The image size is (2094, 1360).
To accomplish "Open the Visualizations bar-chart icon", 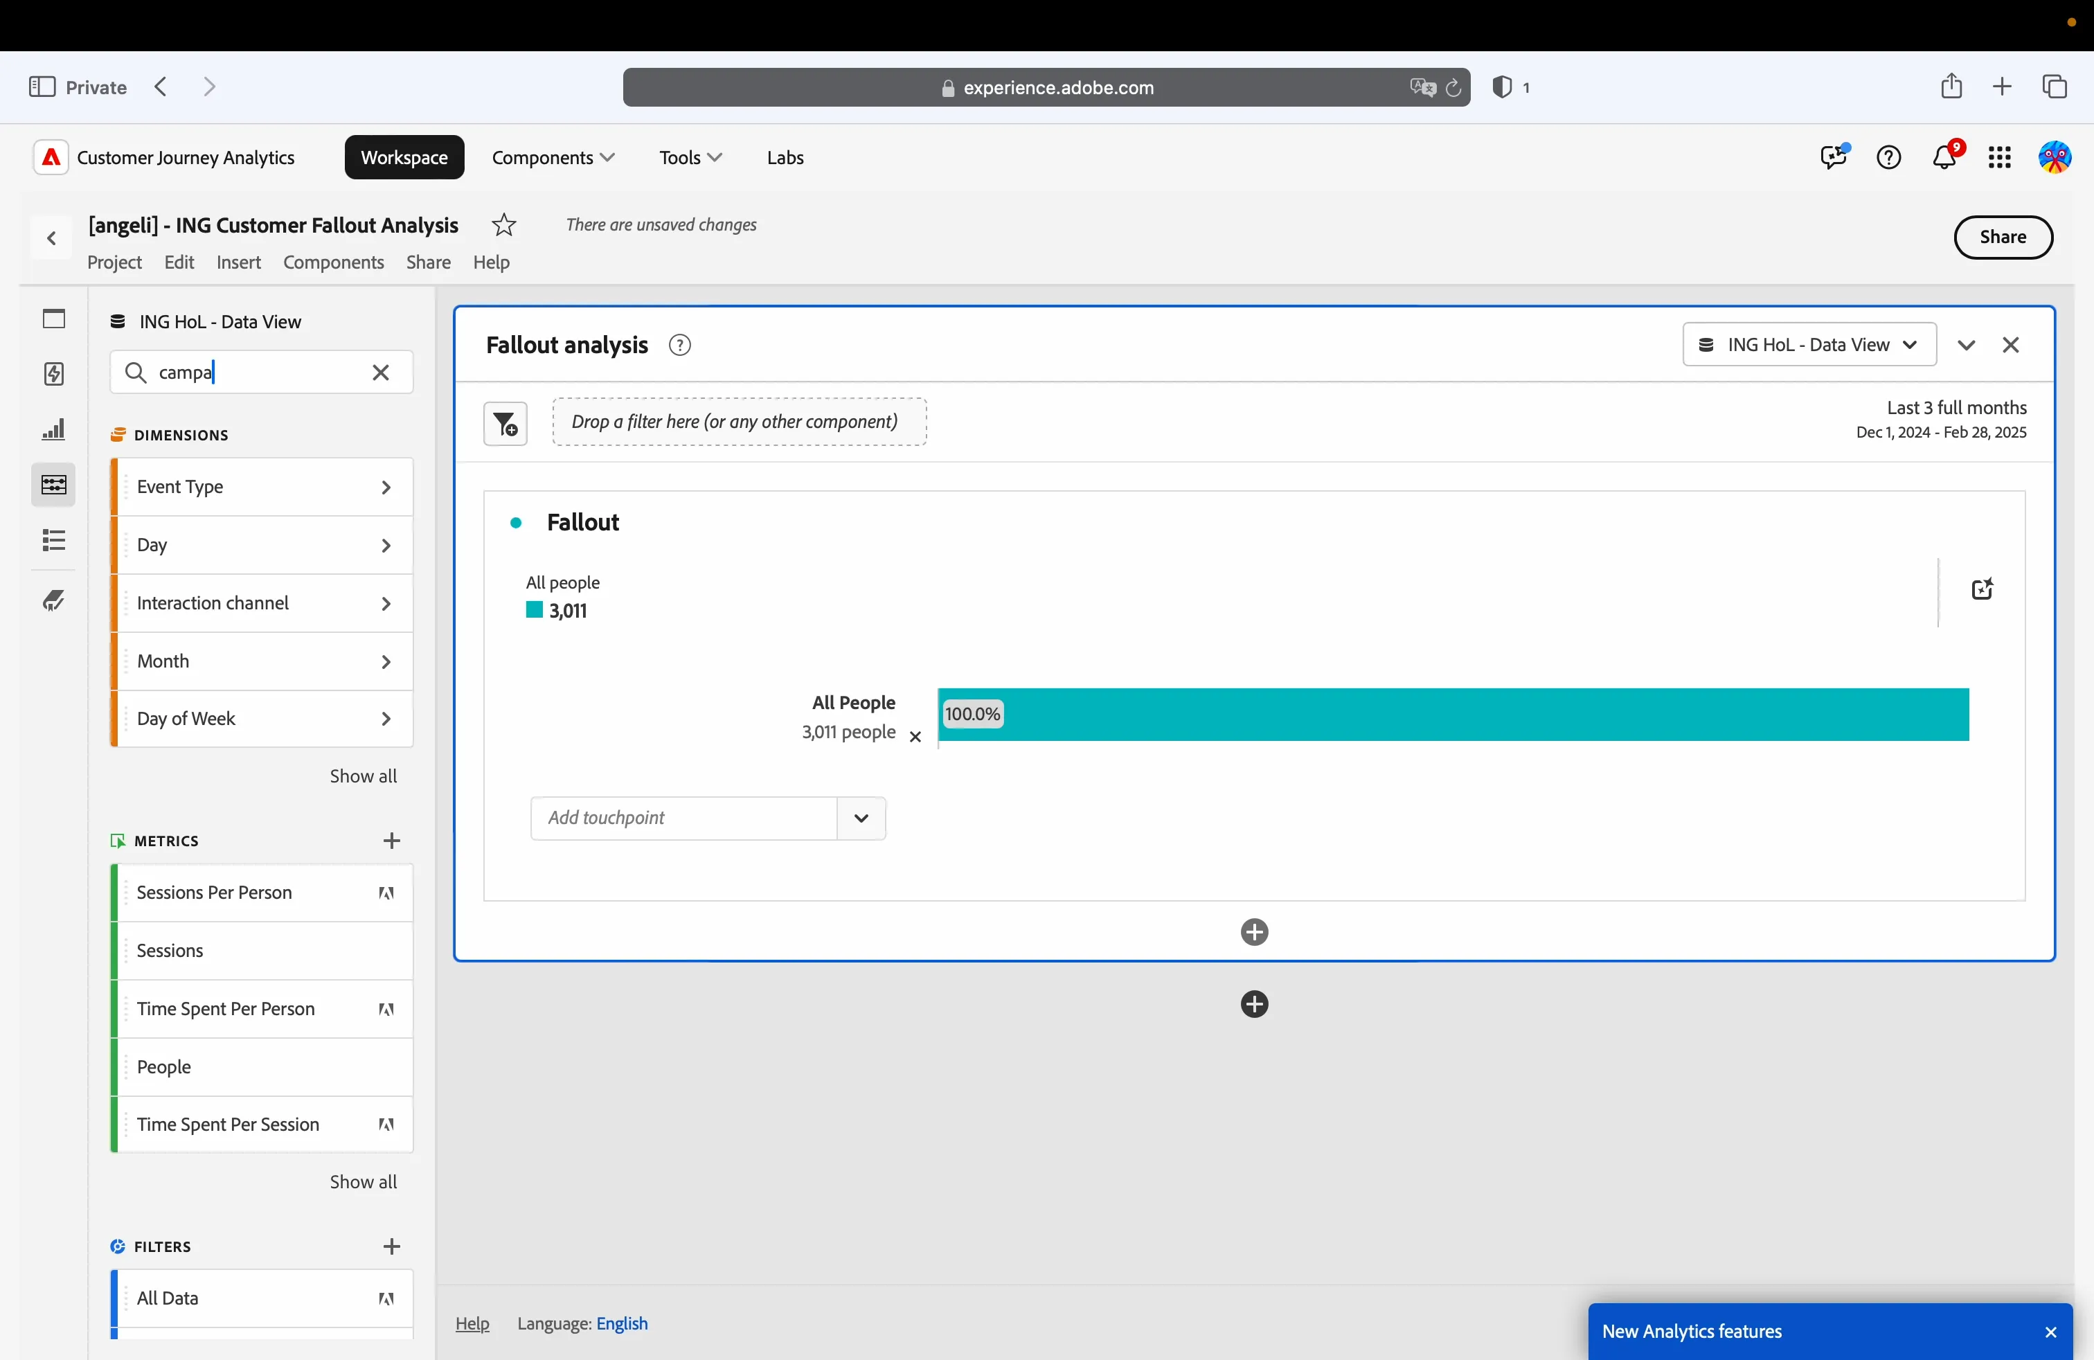I will pyautogui.click(x=54, y=429).
